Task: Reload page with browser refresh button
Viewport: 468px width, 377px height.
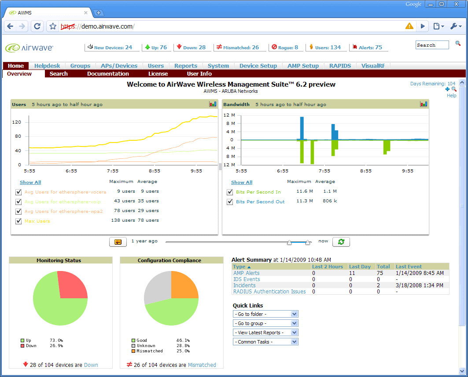Action: (37, 26)
